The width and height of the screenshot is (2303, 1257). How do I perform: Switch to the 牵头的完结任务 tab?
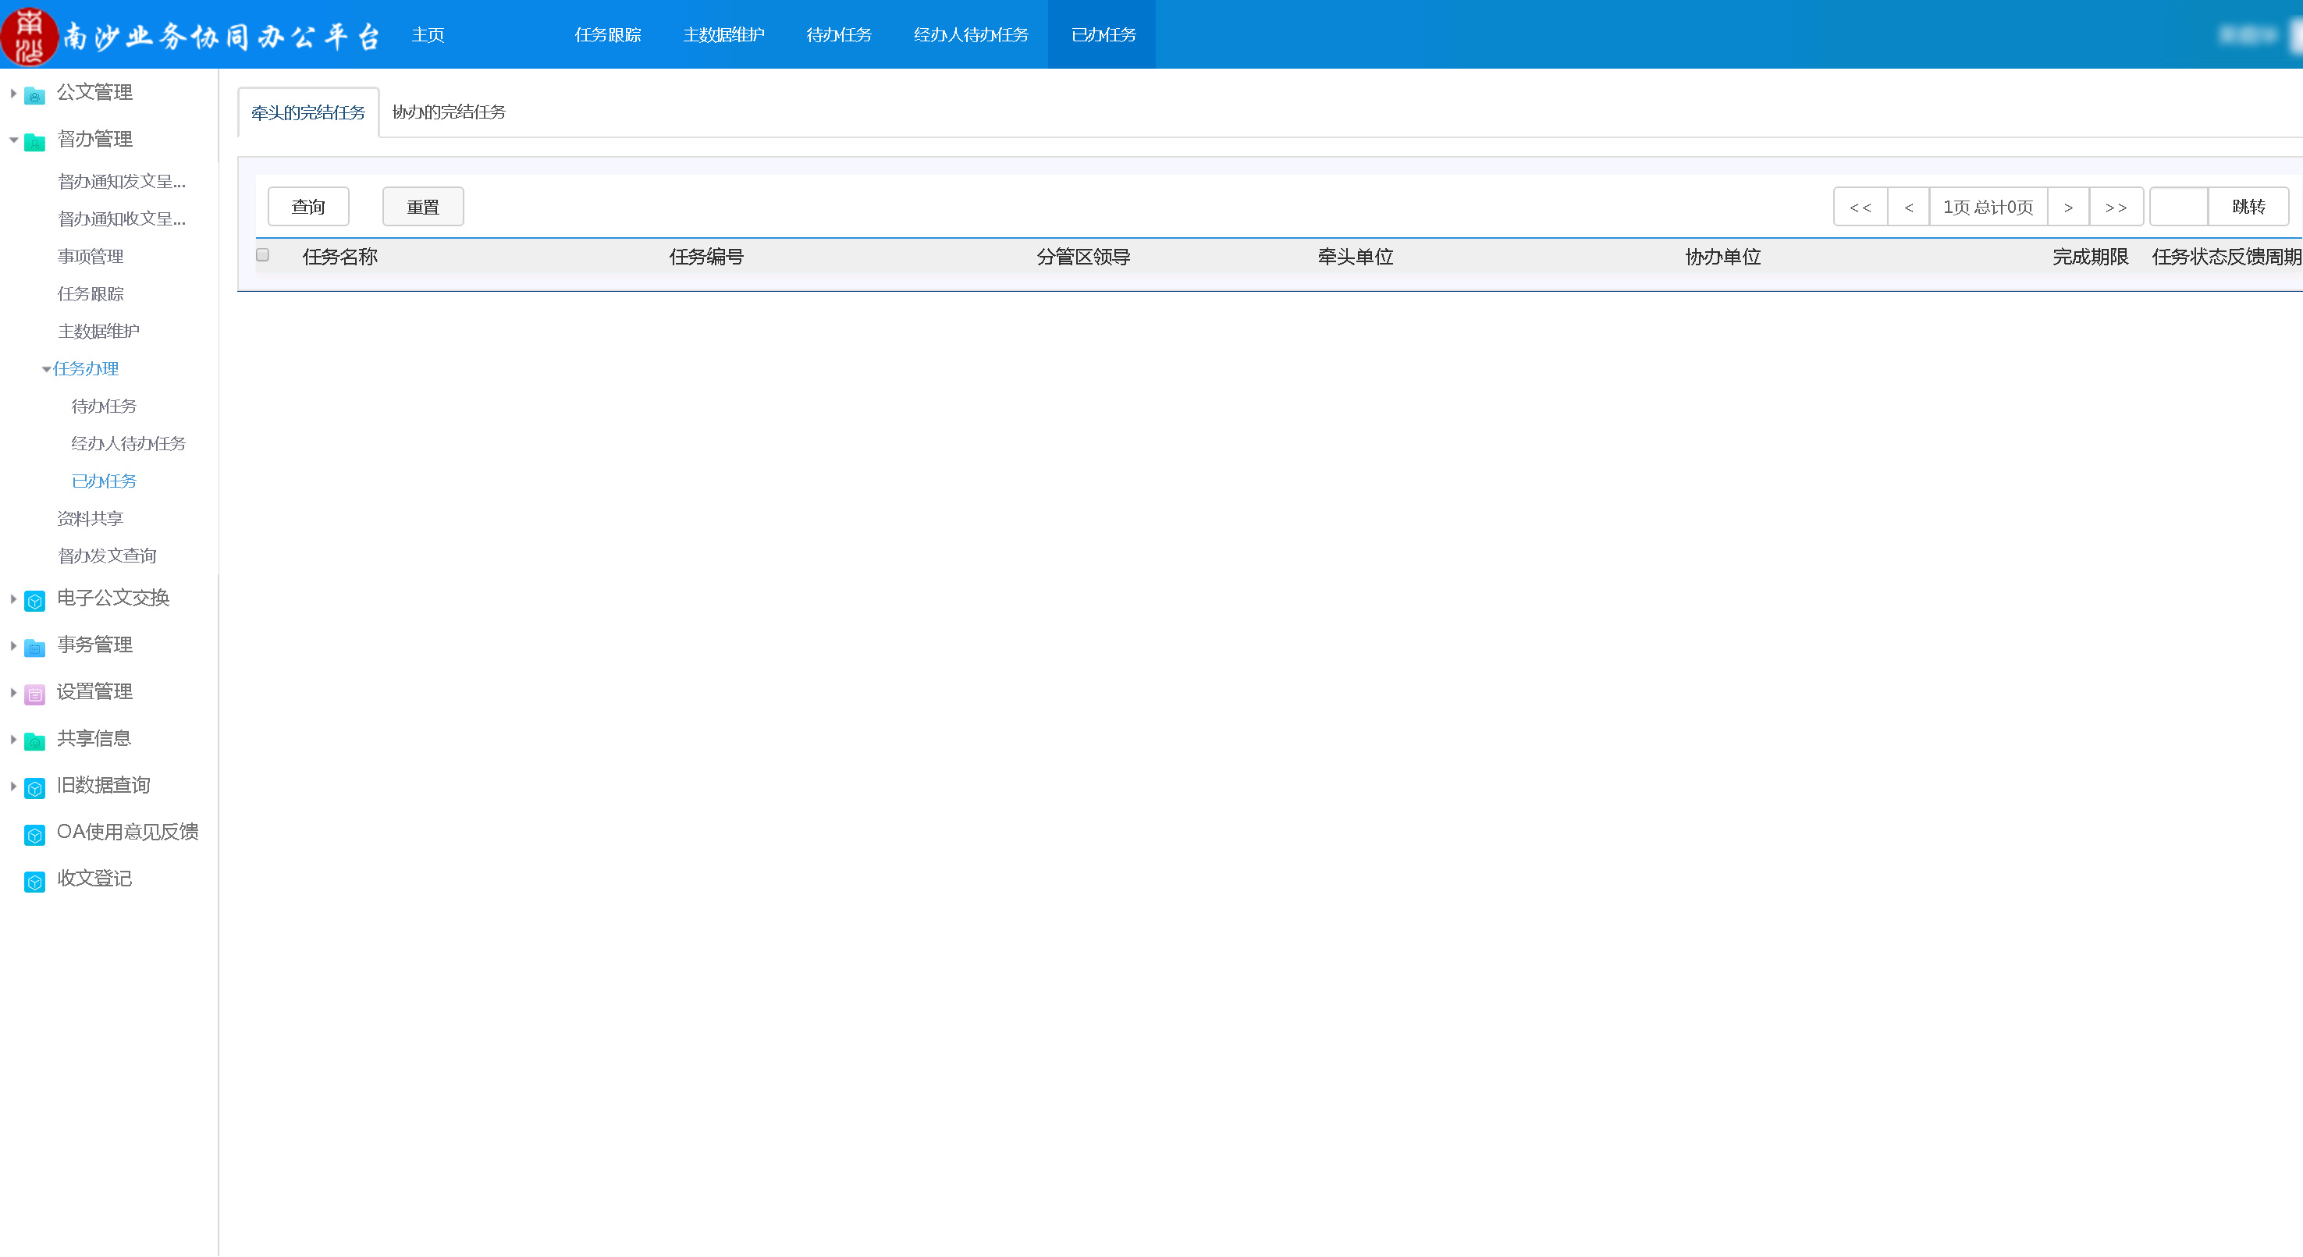pyautogui.click(x=308, y=112)
